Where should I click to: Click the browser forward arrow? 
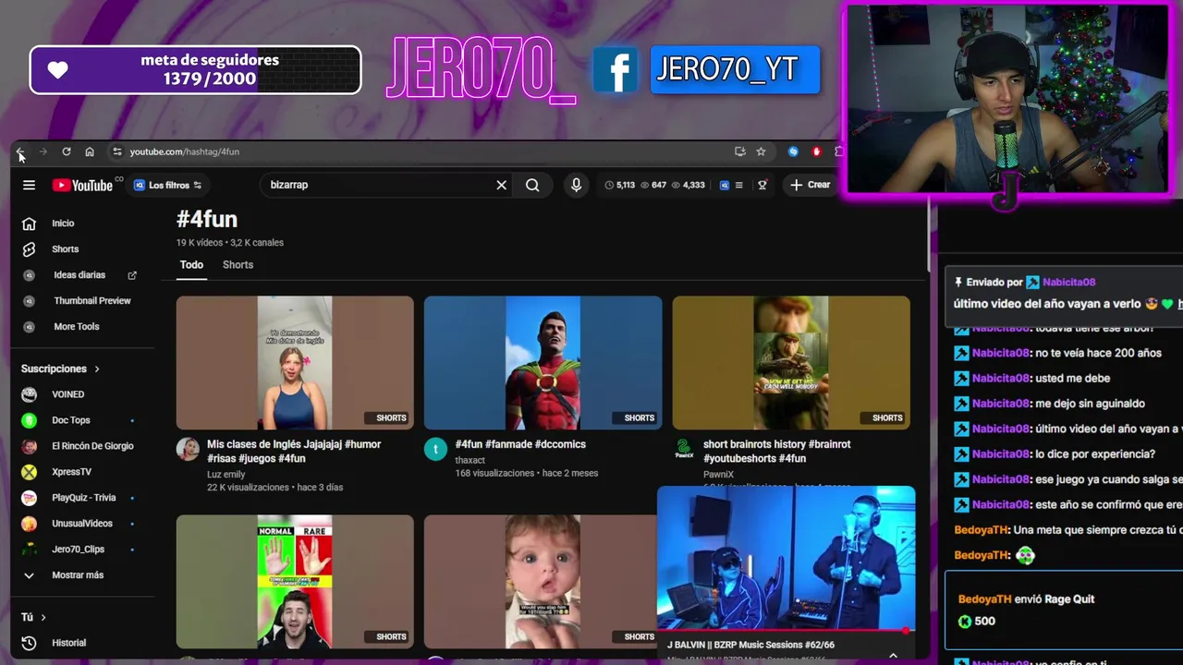click(43, 151)
